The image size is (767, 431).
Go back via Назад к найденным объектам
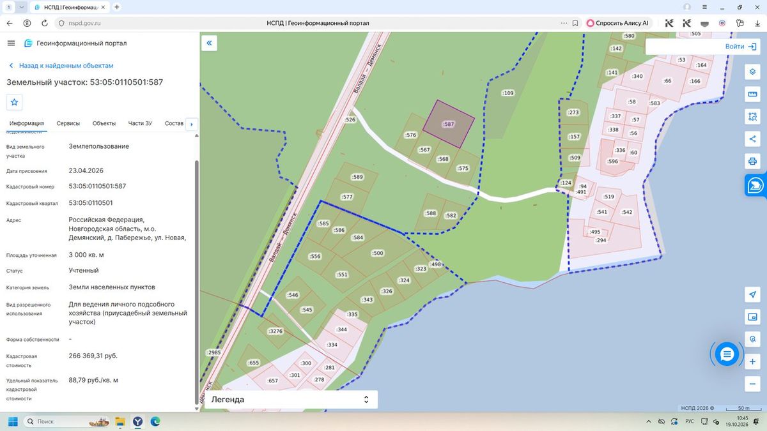(61, 66)
